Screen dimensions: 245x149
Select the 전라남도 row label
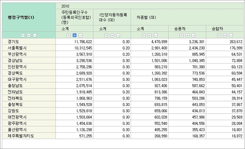(x=15, y=92)
